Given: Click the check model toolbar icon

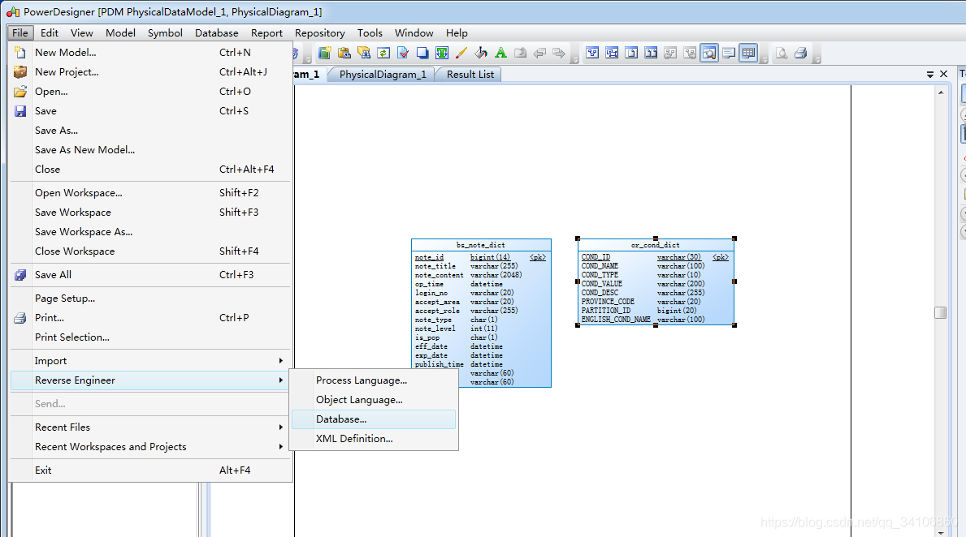Looking at the screenshot, I should click(x=403, y=53).
